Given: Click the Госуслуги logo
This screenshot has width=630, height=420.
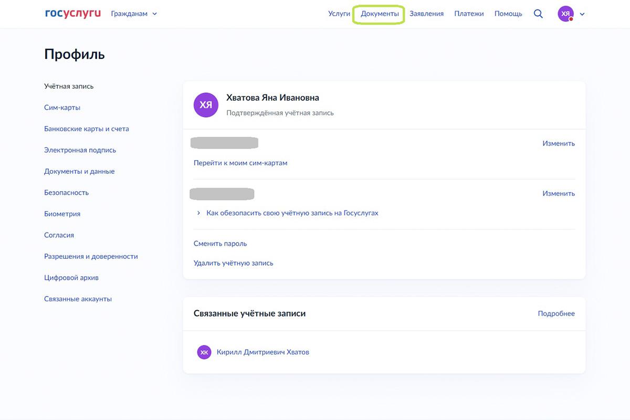Looking at the screenshot, I should pos(73,14).
